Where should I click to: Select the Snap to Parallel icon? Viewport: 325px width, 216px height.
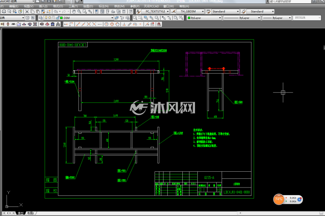[130, 24]
